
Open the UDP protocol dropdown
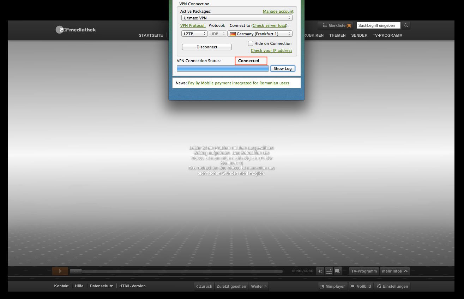[217, 34]
